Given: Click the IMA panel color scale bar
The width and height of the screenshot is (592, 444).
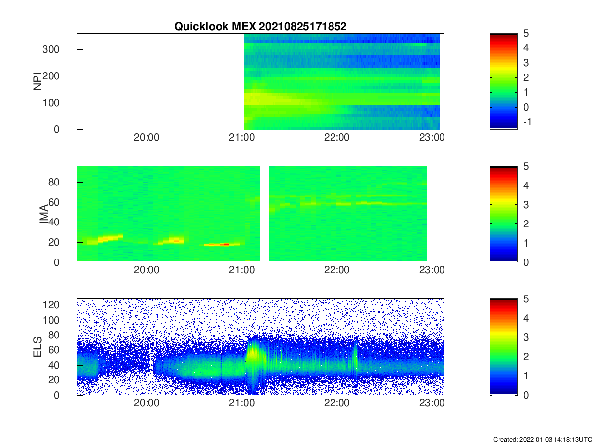Looking at the screenshot, I should pyautogui.click(x=503, y=215).
